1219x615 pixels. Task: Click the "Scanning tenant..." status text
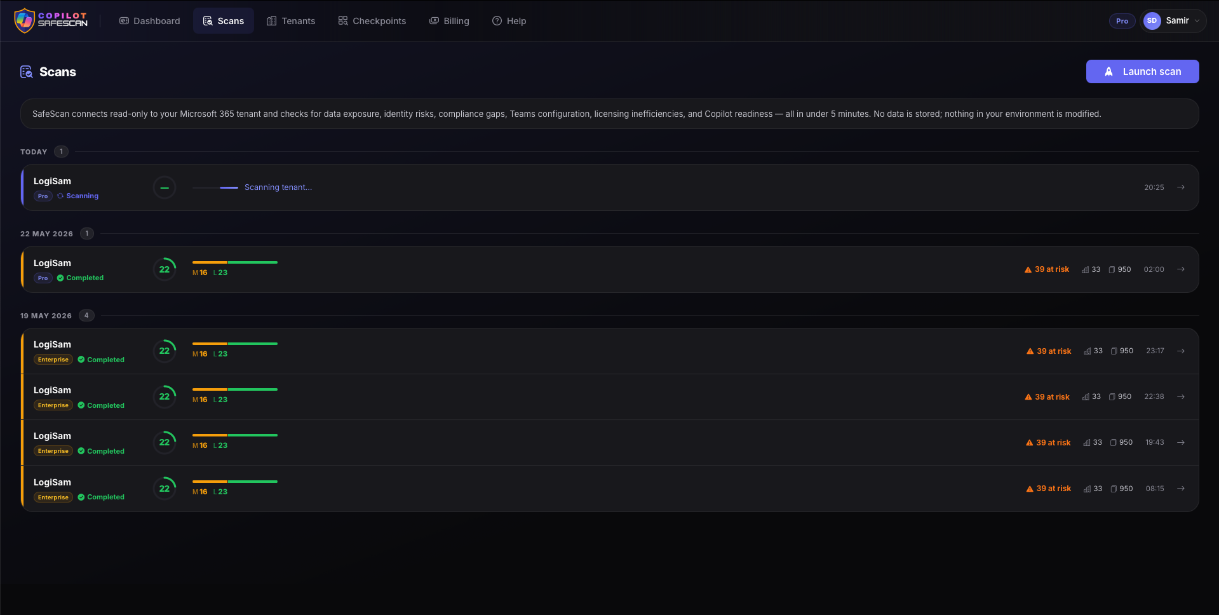click(x=278, y=187)
